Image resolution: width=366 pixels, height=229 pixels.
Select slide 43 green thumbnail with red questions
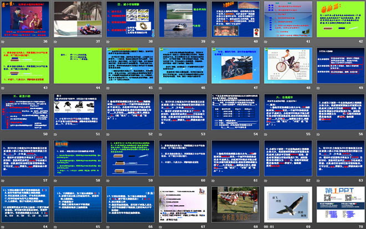click(x=25, y=65)
